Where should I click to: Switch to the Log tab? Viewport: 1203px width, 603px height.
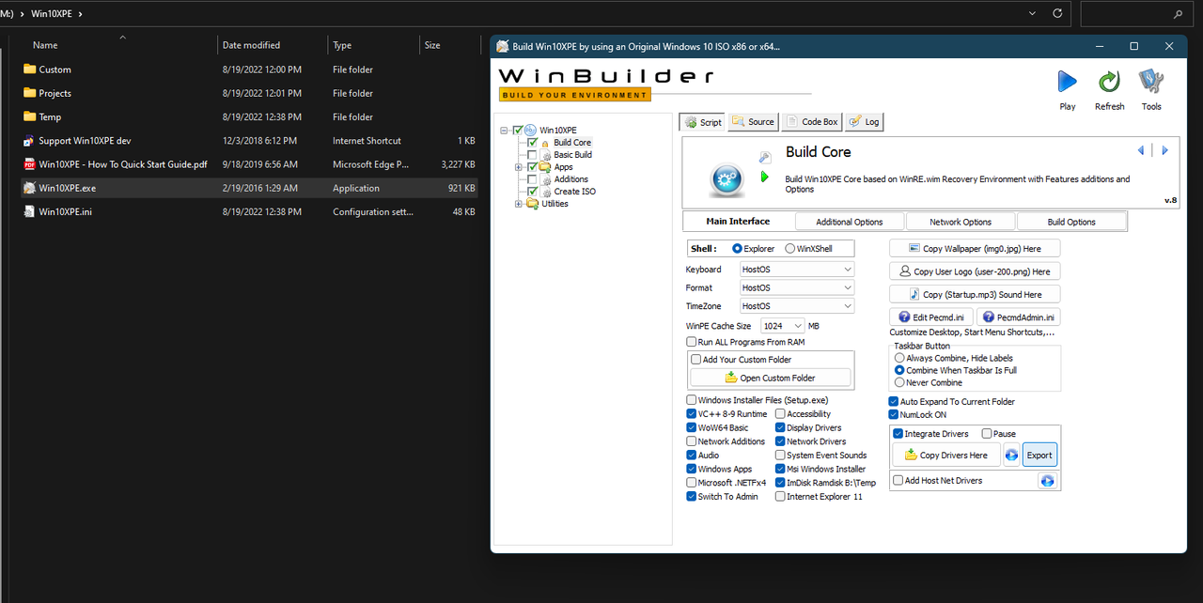865,122
